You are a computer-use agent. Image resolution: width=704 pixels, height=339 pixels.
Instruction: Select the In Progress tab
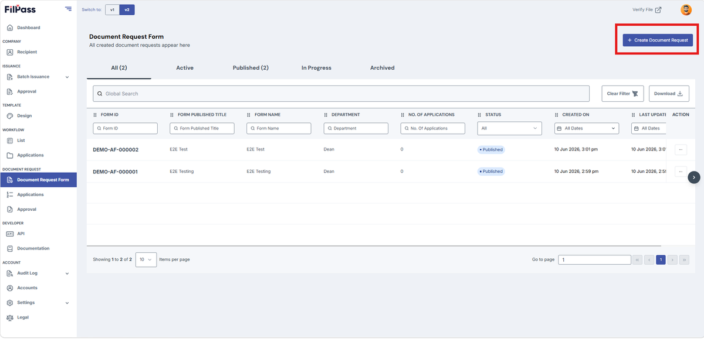316,68
